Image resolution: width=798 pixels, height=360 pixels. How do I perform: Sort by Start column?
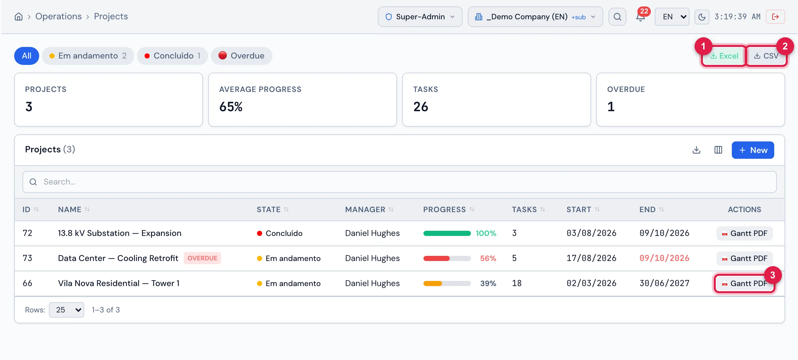[x=583, y=210]
